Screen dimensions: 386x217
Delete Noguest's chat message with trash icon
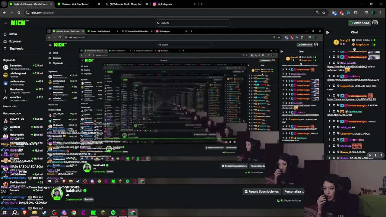[329, 86]
